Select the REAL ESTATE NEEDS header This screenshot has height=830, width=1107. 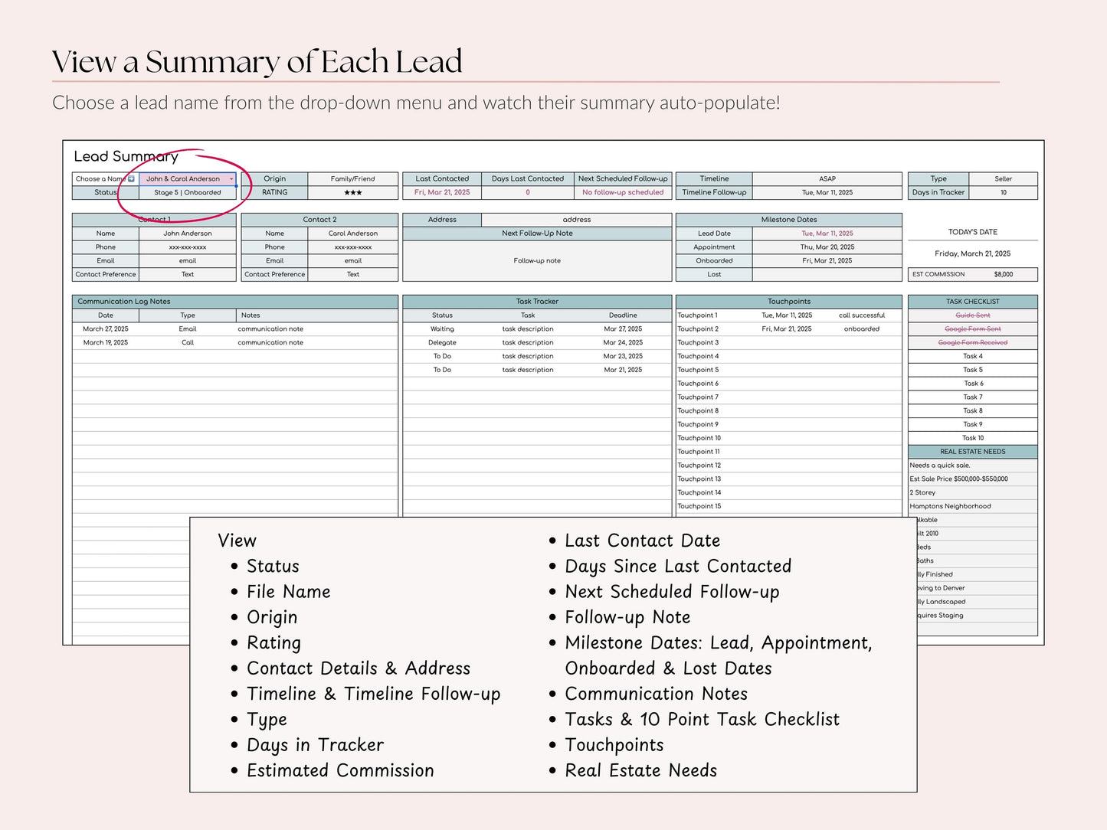pos(973,452)
